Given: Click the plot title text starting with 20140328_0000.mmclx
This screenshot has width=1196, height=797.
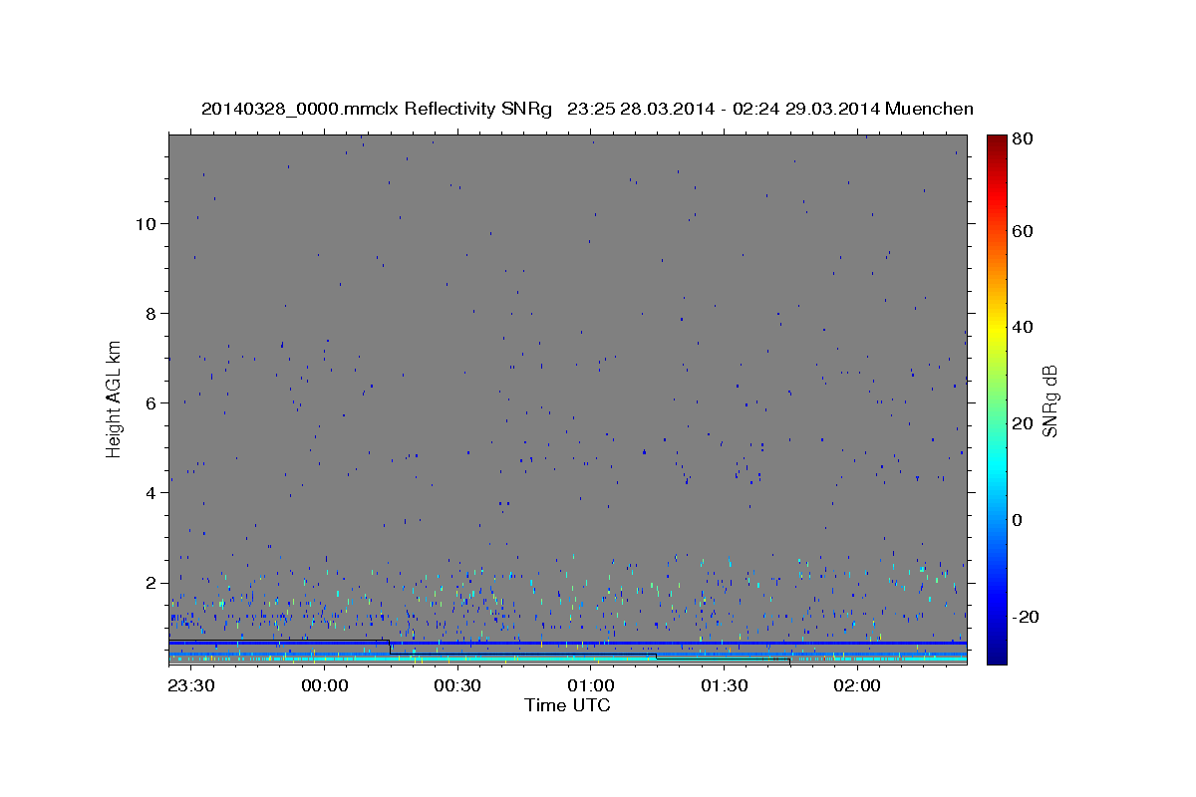Looking at the screenshot, I should coord(587,109).
